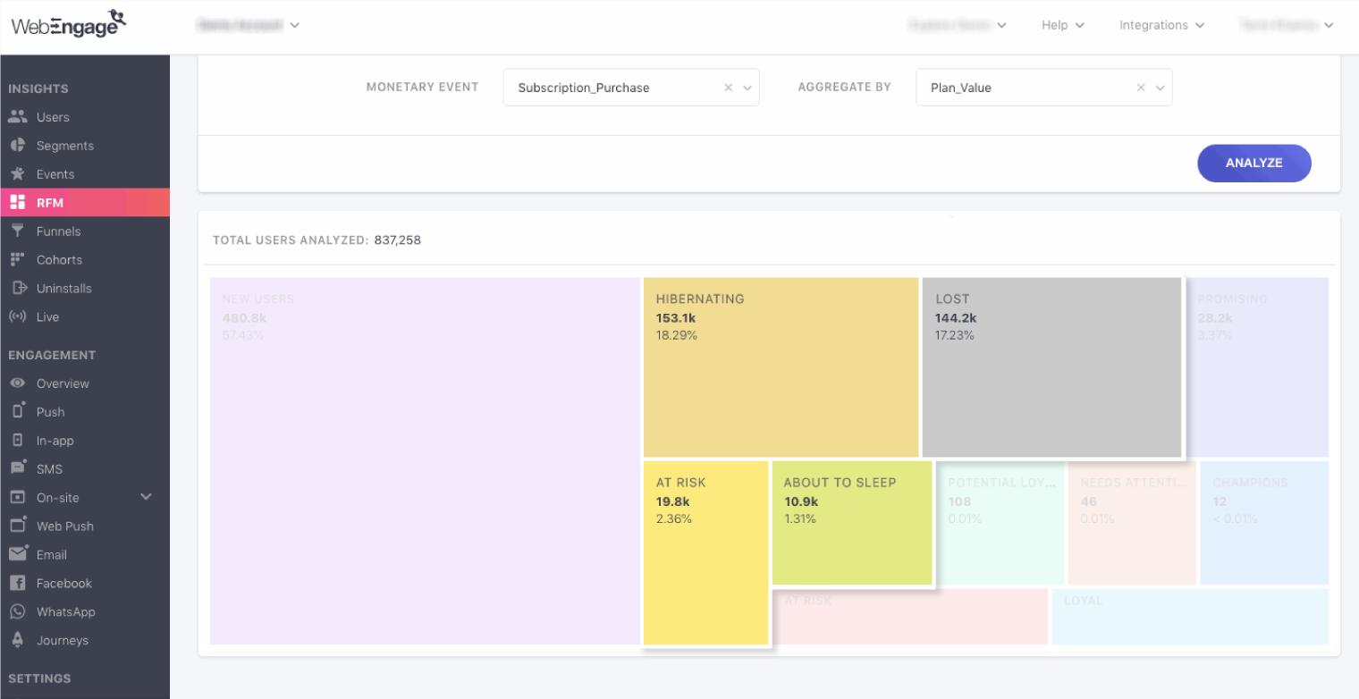1359x699 pixels.
Task: Open the Uninstalls report
Action: pyautogui.click(x=20, y=289)
